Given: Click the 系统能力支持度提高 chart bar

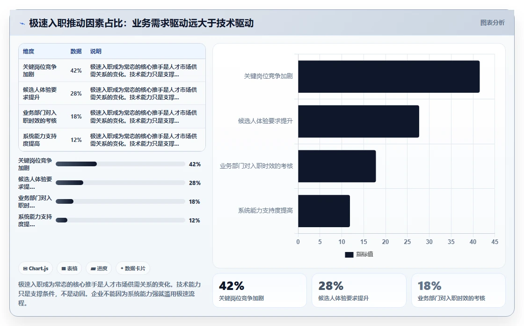Looking at the screenshot, I should click(324, 211).
